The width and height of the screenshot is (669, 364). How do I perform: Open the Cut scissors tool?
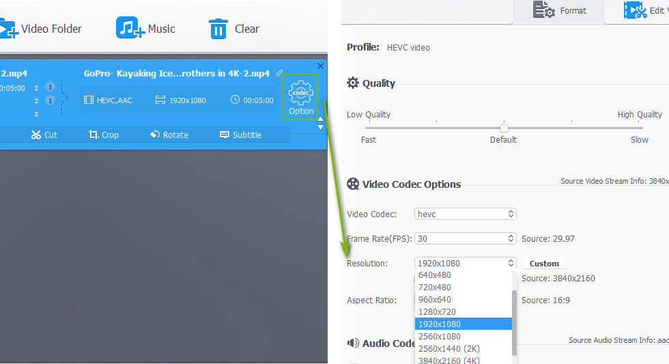tap(44, 135)
